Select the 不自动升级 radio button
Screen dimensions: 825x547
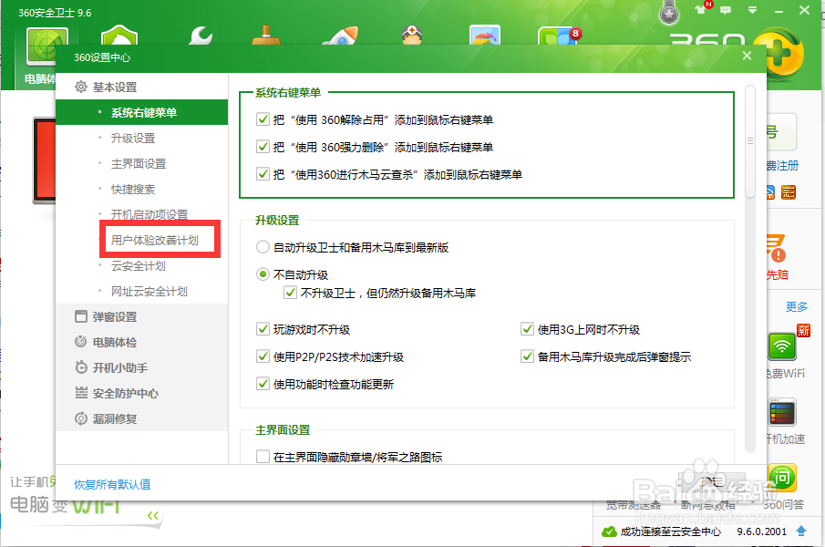click(263, 274)
